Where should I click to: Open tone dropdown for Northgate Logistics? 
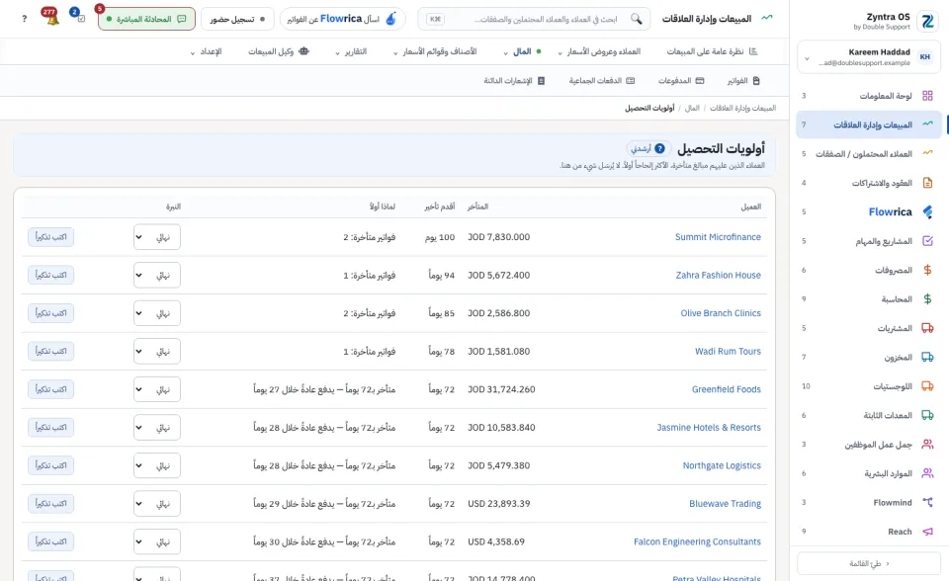coord(157,466)
